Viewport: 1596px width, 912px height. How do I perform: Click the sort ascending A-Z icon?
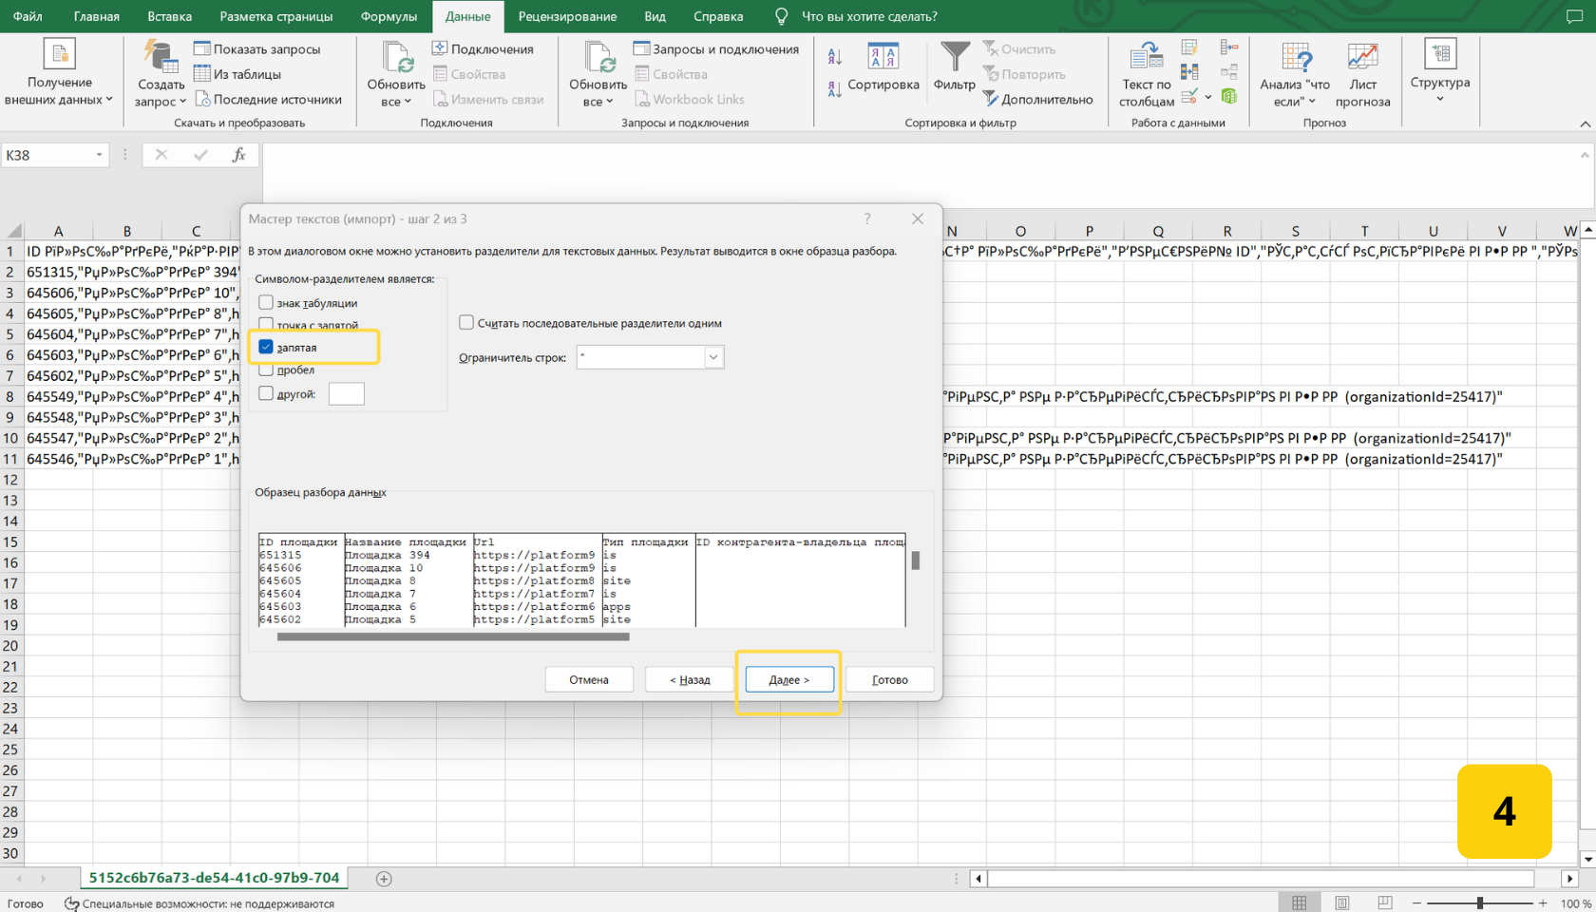point(834,57)
